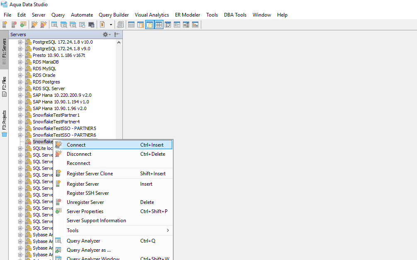Open the Server menu
Viewport: 417px width, 260px height.
point(39,15)
